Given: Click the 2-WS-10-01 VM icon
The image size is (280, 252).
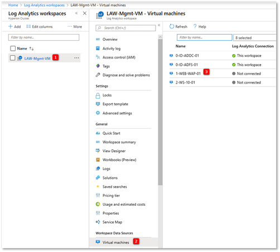Looking at the screenshot, I should pyautogui.click(x=171, y=82).
